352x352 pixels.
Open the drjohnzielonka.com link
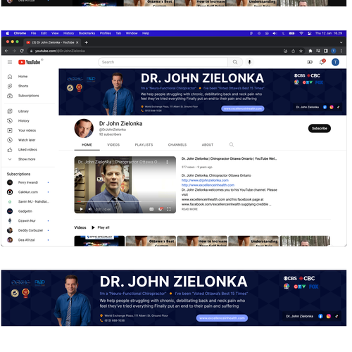tap(205, 180)
